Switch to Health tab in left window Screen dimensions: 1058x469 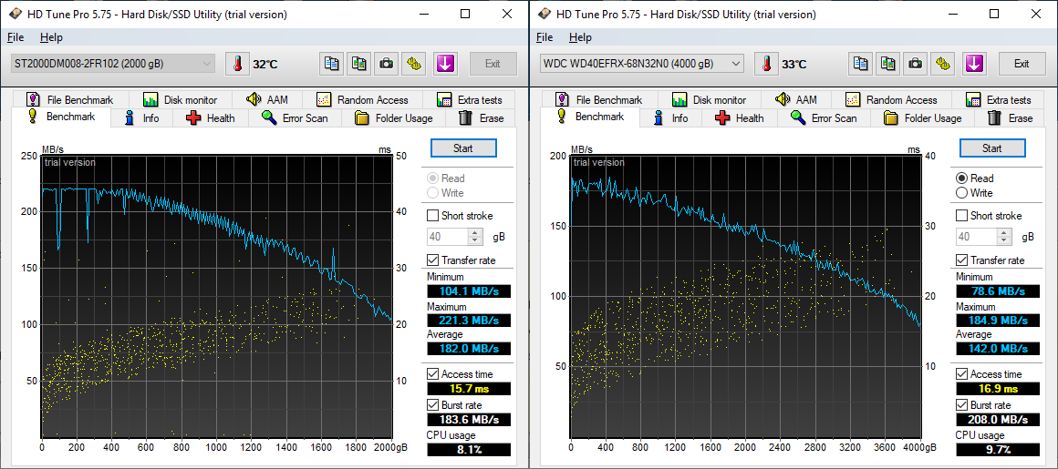[211, 118]
